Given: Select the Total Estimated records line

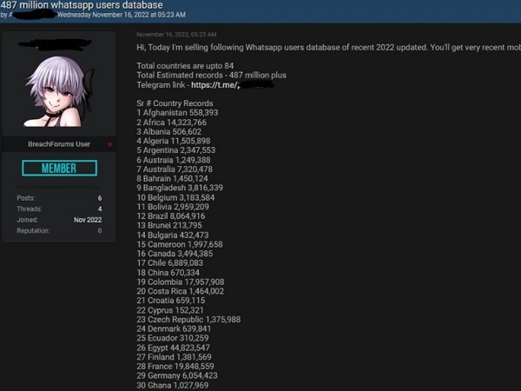Looking at the screenshot, I should point(211,76).
